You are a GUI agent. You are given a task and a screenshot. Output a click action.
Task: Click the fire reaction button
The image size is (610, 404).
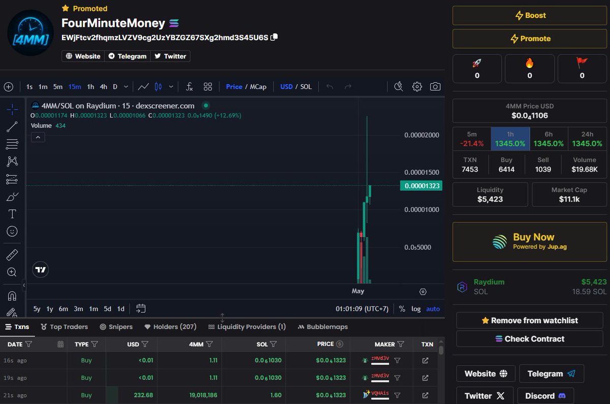[x=530, y=69]
